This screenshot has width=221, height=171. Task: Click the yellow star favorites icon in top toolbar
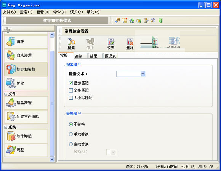[139, 20]
